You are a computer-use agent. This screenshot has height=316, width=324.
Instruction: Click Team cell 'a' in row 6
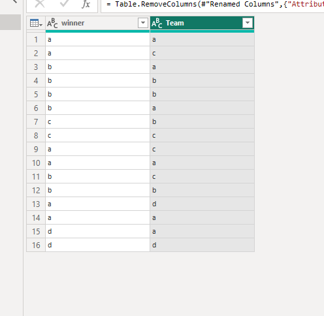point(202,108)
